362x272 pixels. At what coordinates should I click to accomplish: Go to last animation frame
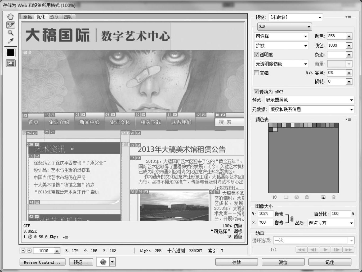tap(348, 250)
